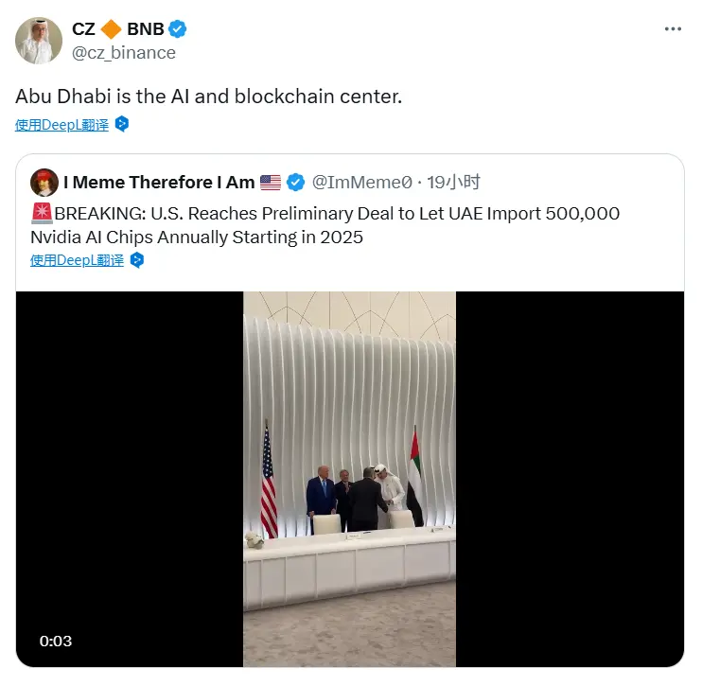
Task: Open the quoted tweet's BREAKING headline text
Action: tap(325, 225)
